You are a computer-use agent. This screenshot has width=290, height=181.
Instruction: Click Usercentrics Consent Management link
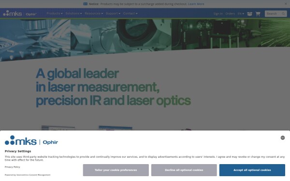coord(33,175)
